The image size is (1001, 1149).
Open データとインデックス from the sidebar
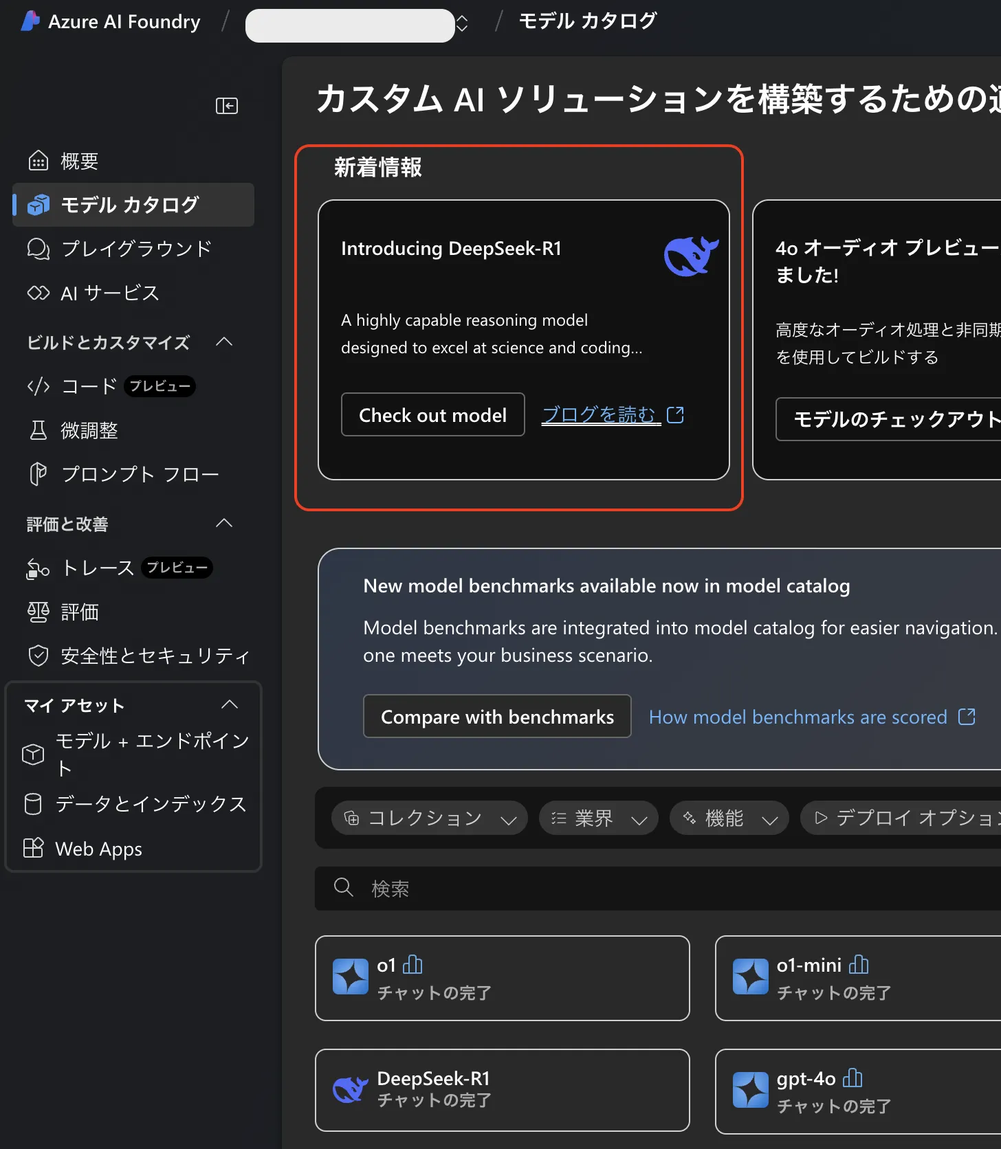[133, 804]
